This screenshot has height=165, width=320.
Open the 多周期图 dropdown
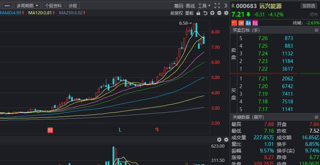pos(27,6)
